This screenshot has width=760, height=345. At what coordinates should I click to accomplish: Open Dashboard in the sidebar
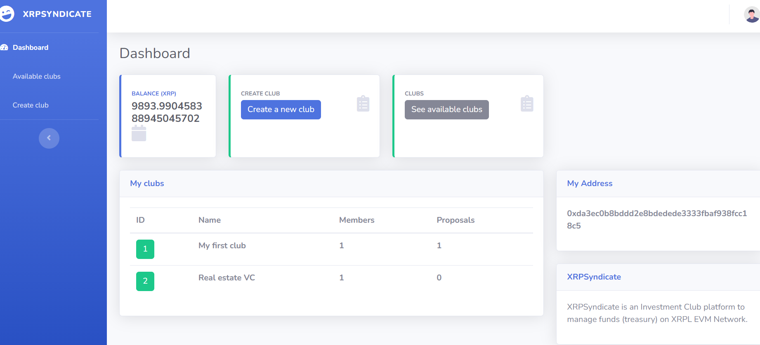tap(31, 47)
